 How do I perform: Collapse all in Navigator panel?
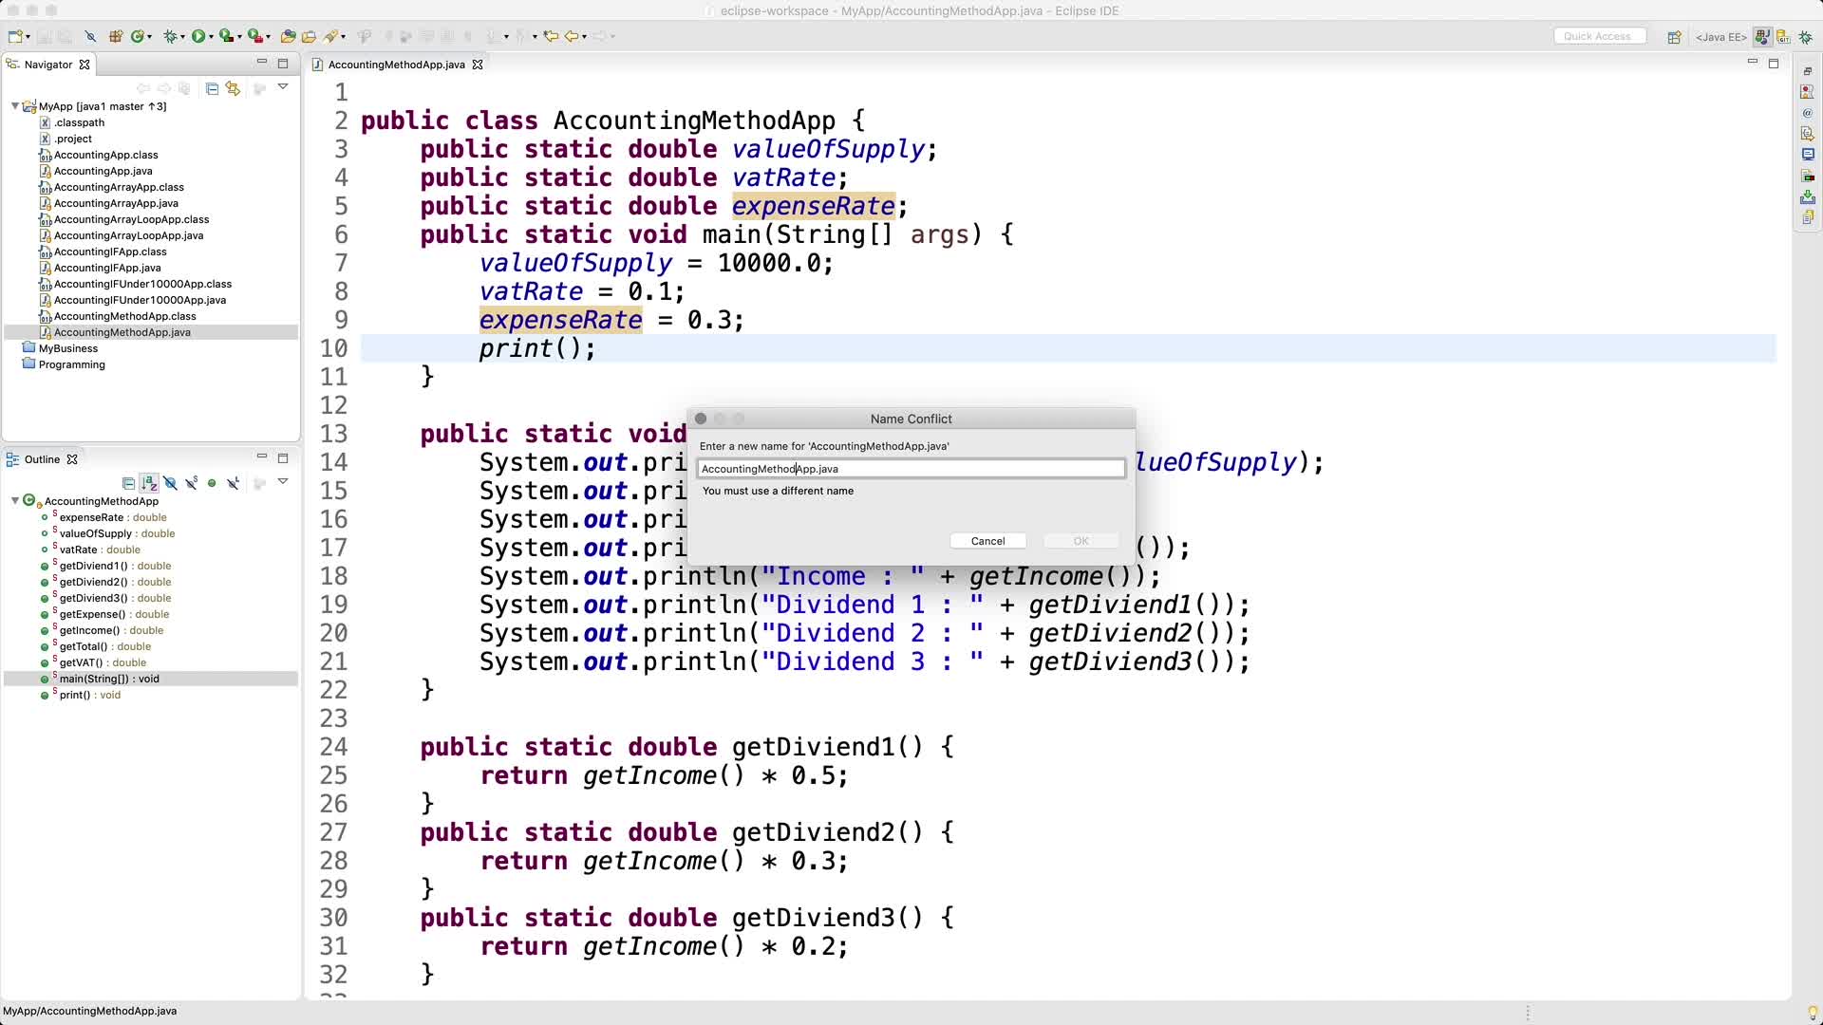212,88
